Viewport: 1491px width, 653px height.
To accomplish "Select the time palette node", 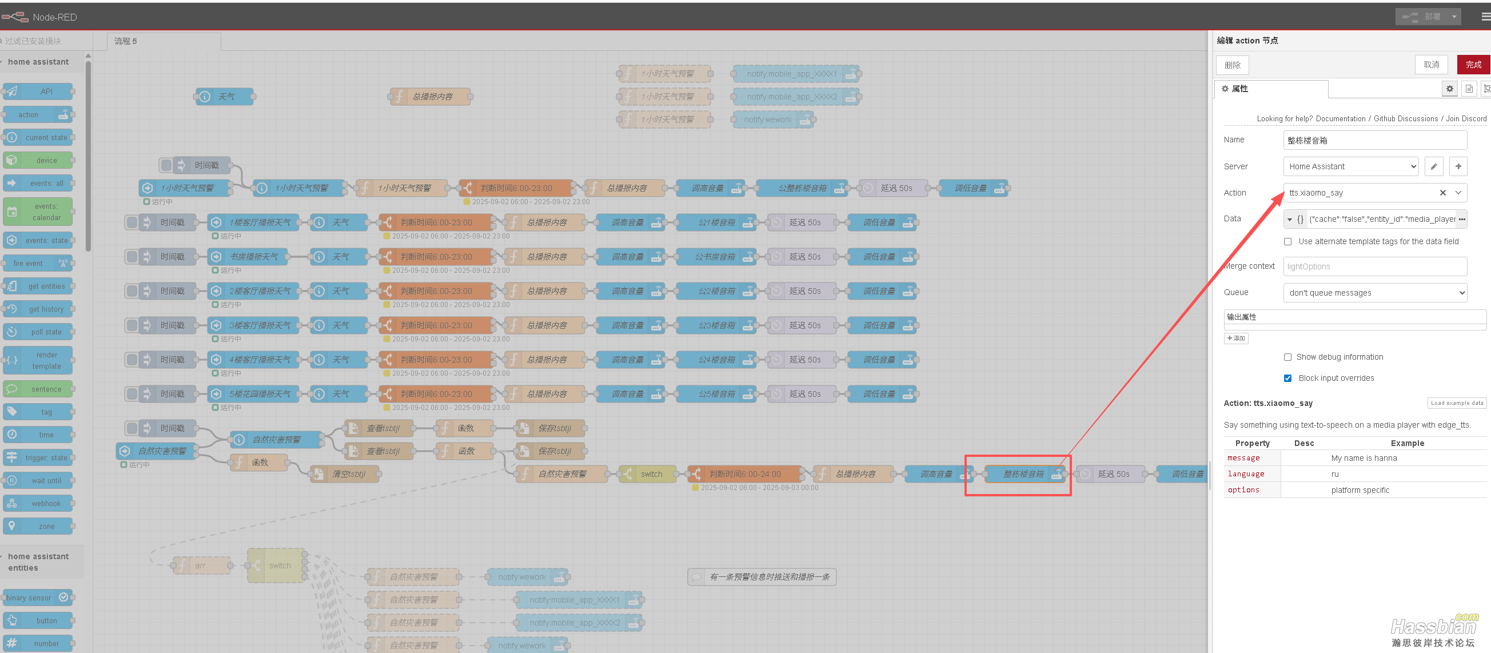I will coord(38,435).
